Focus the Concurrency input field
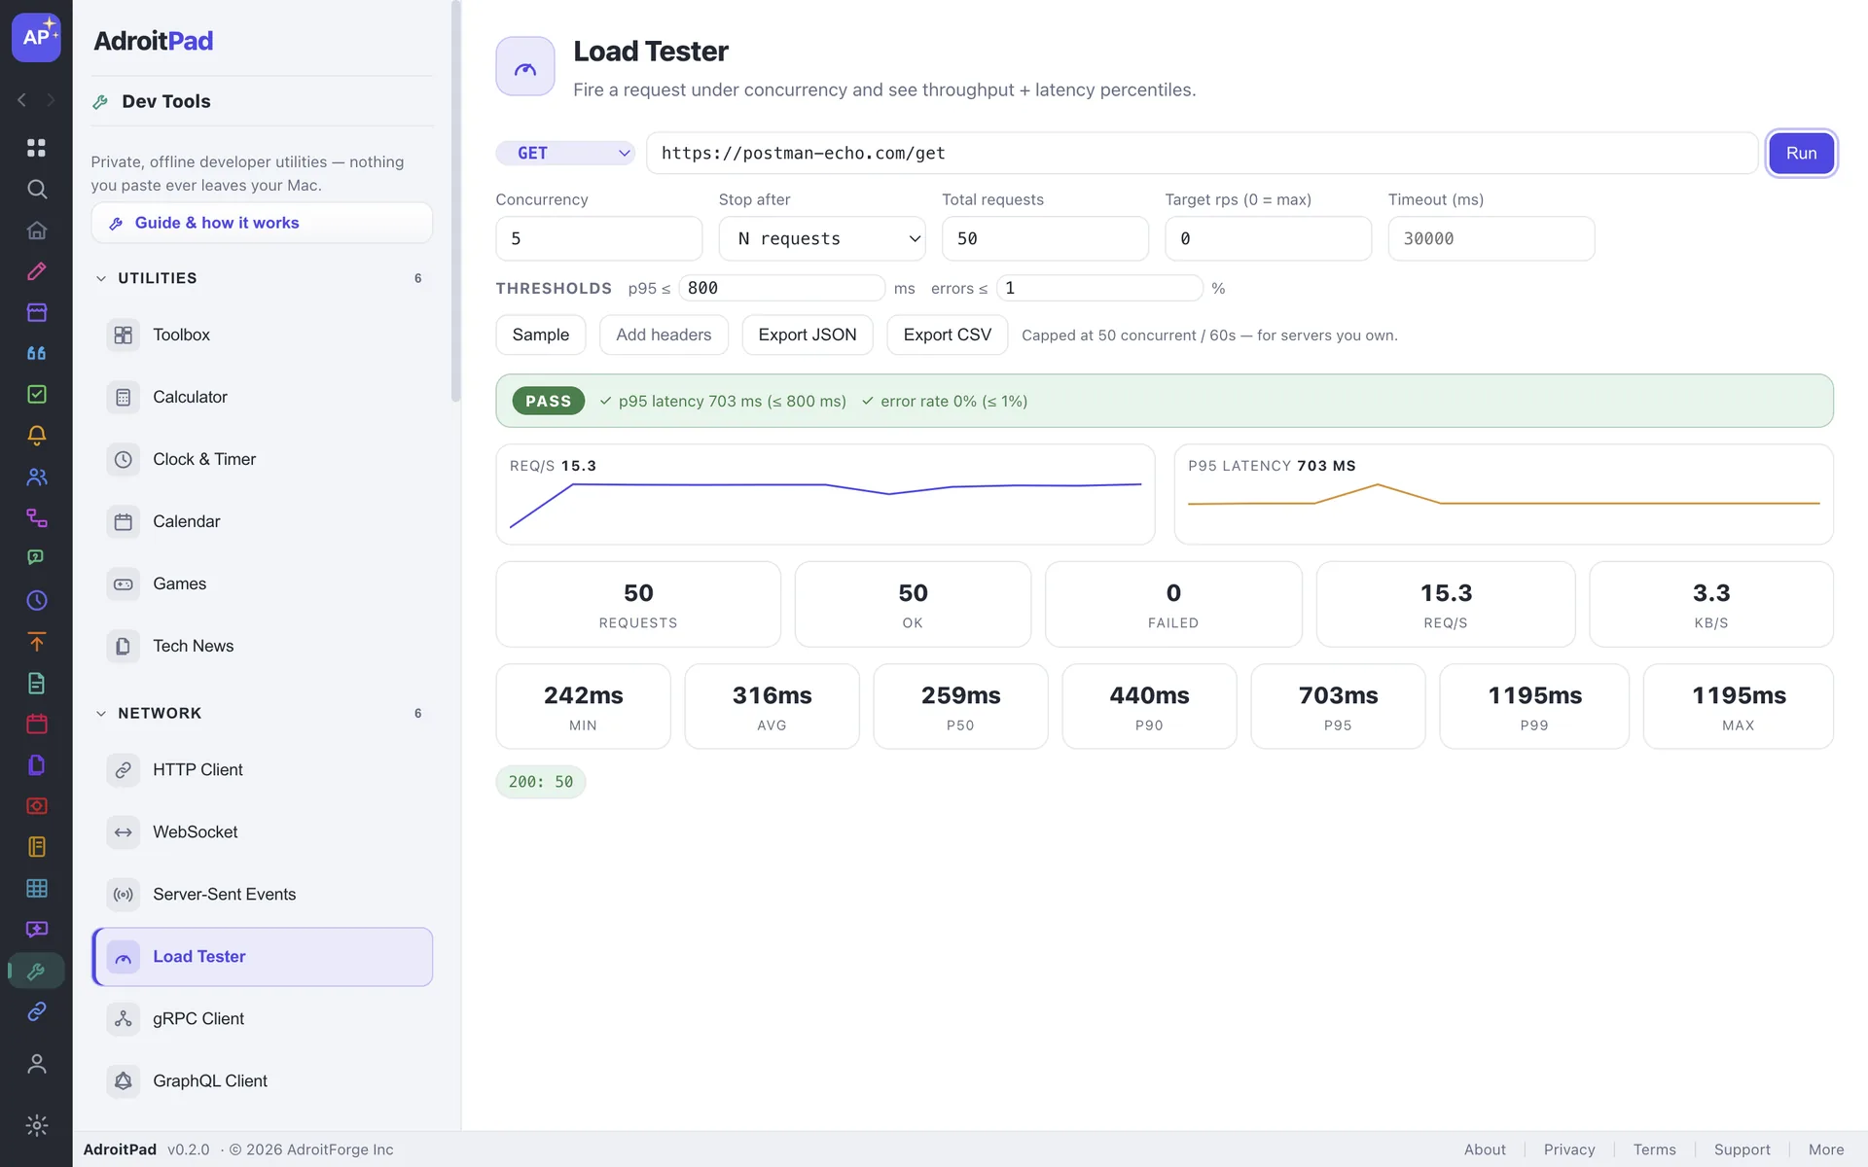 tap(599, 238)
